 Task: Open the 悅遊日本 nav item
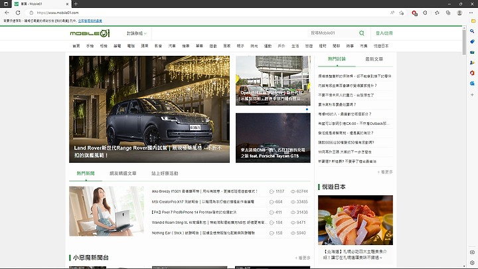[381, 46]
